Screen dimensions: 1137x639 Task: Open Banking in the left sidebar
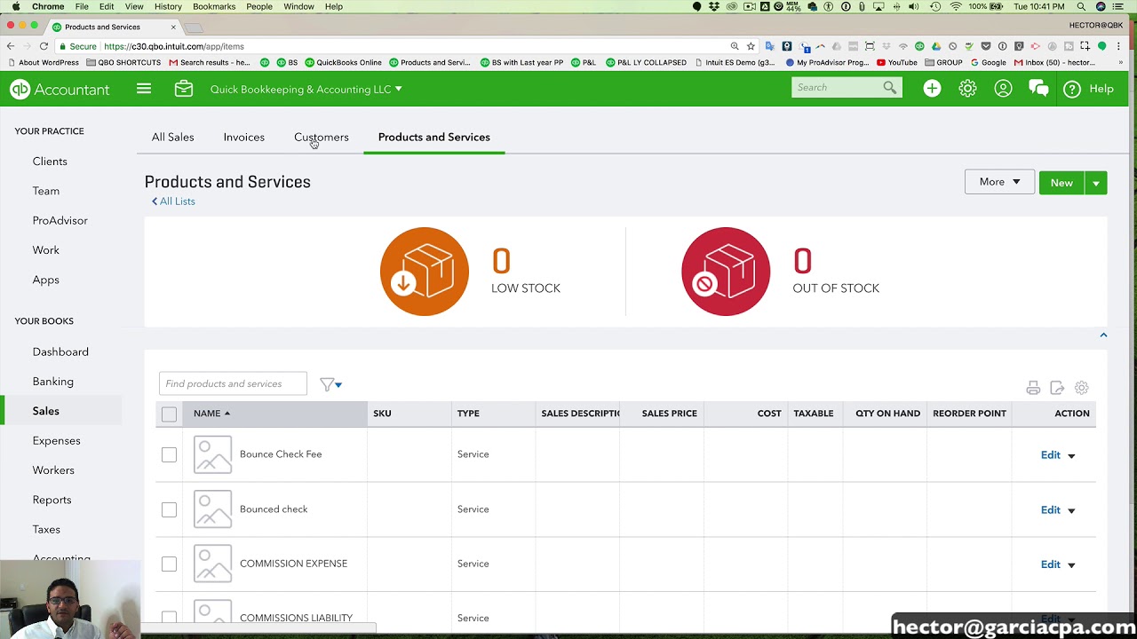click(x=53, y=382)
